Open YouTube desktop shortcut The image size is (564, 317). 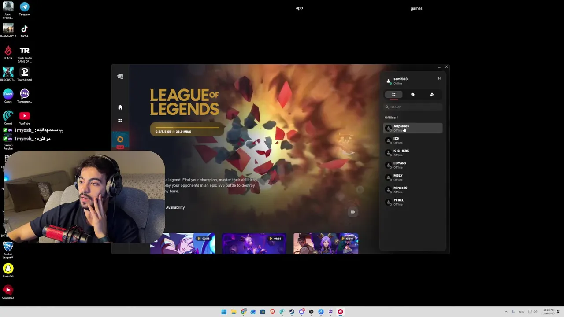tap(24, 118)
